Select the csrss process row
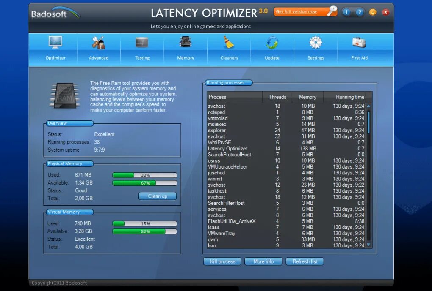The height and width of the screenshot is (291, 432). 286,160
